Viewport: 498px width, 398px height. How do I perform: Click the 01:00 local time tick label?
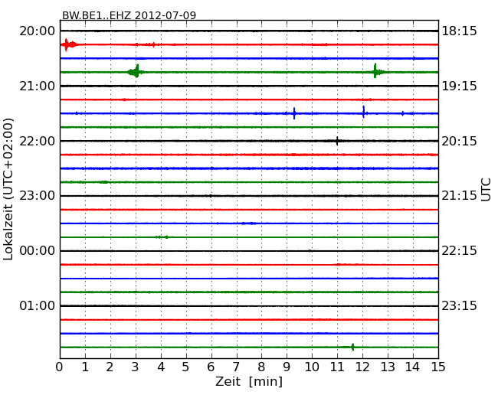(x=38, y=305)
